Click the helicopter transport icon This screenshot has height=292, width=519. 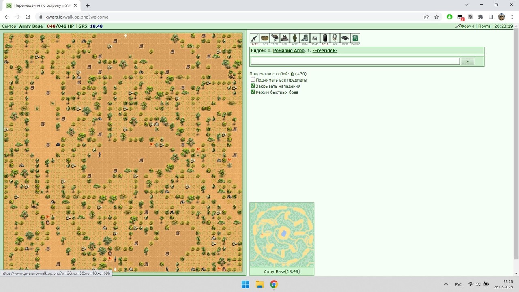315,38
